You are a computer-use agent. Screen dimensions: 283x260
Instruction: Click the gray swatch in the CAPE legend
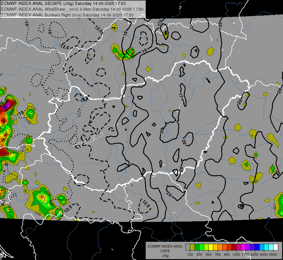tap(188, 247)
